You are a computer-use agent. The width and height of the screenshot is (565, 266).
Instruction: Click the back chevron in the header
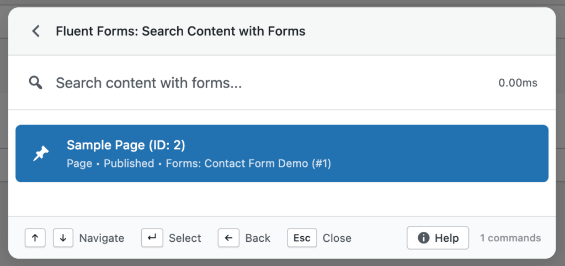[36, 31]
